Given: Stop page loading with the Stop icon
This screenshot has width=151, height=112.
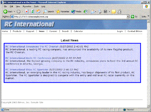Looking at the screenshot, I should (x=27, y=12).
